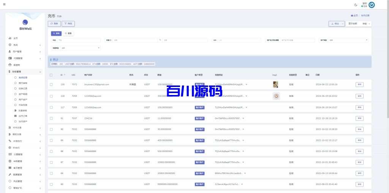The height and width of the screenshot is (193, 389).
Task: Click the 首页管理 list icon in the sidebar
Action: coord(10,168)
